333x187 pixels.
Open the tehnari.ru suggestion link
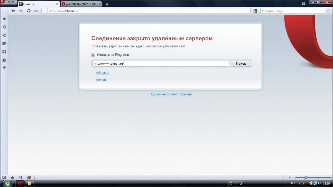point(103,73)
